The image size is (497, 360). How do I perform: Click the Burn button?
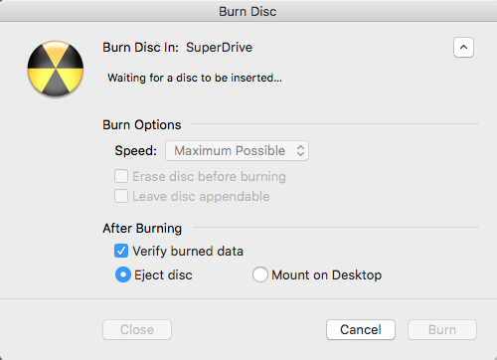442,330
